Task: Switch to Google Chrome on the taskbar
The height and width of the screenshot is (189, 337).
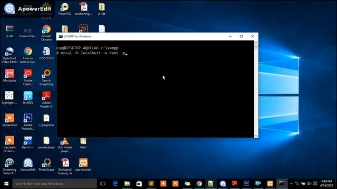Action: 199,184
